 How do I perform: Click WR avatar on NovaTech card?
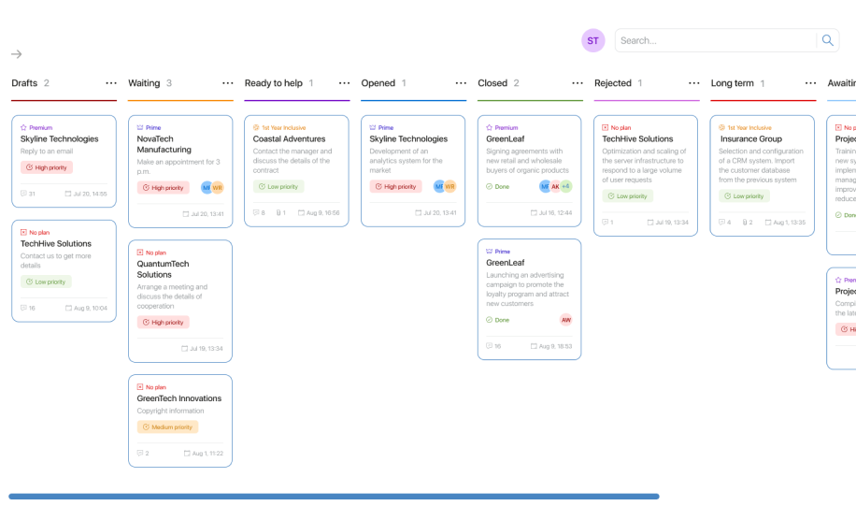click(218, 187)
